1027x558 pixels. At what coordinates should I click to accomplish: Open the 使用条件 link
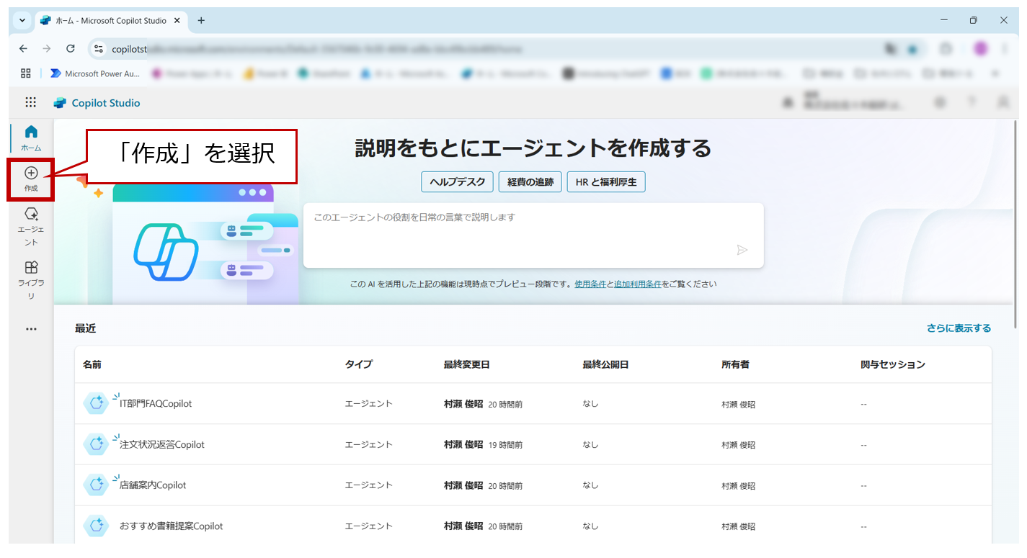pos(590,284)
